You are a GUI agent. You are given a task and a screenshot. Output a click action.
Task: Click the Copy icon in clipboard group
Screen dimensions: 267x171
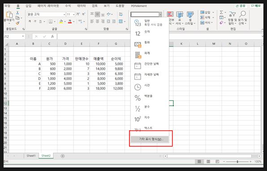point(17,18)
